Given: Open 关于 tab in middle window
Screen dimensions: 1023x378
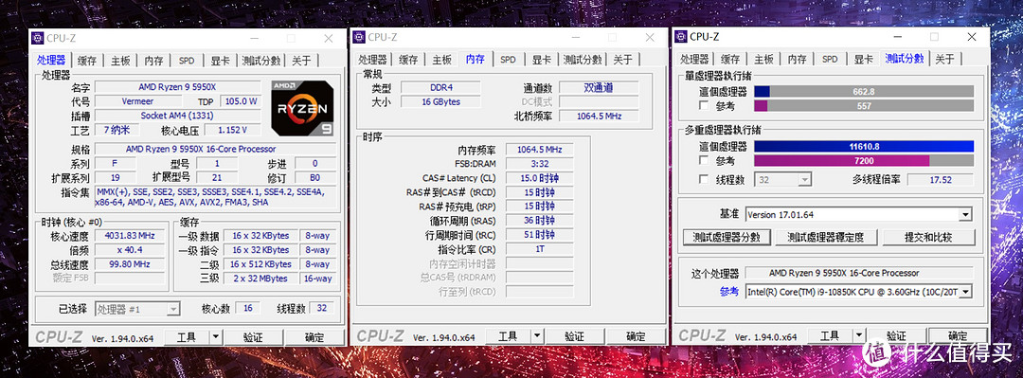Looking at the screenshot, I should tap(622, 60).
